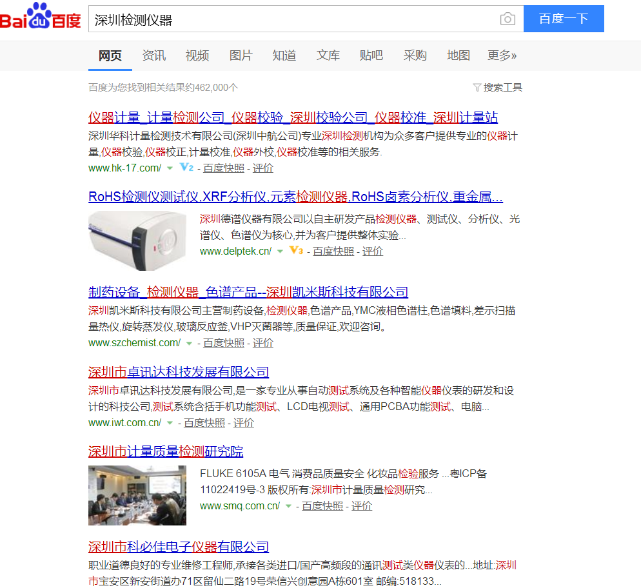
Task: Focus the search box with 深圳检测仪器
Action: pos(306,19)
